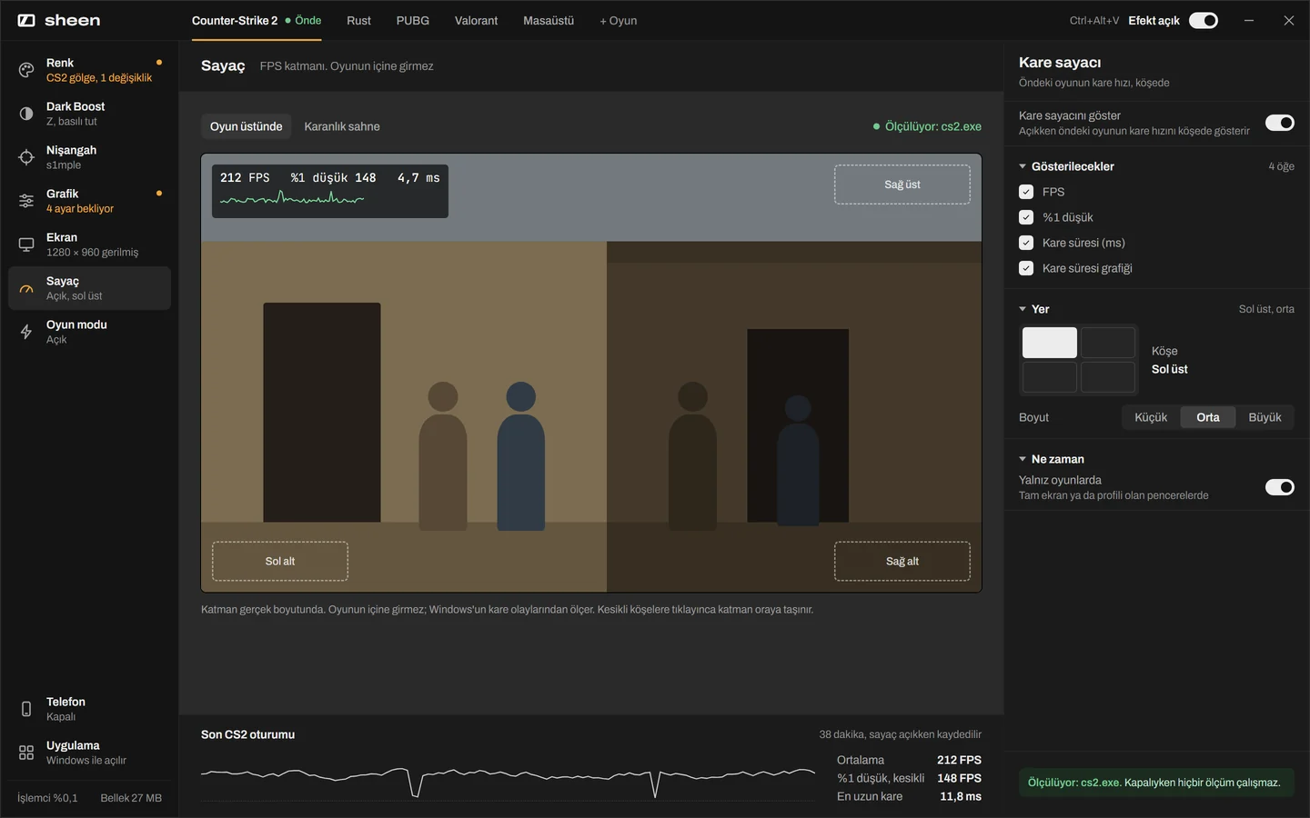Screen dimensions: 1310x818
Task: Move the overlay to Sol alt corner
Action: coord(280,562)
